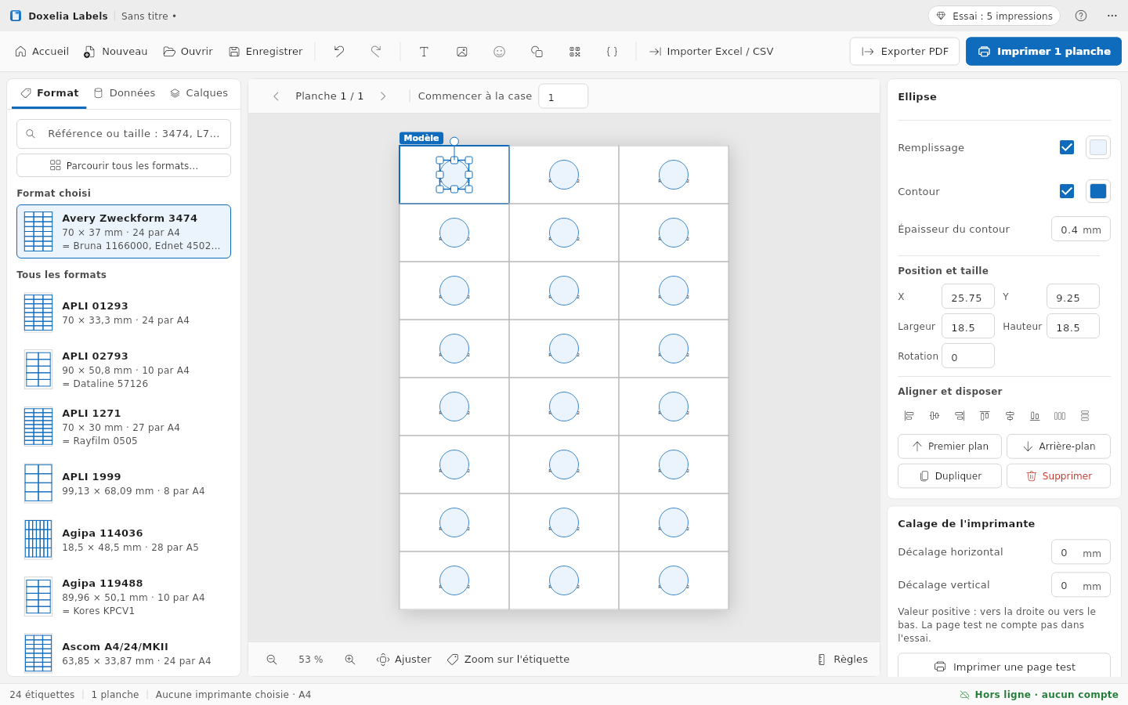Screen dimensions: 1128x705
Task: Align selection to the bottom edge
Action: (x=1035, y=416)
